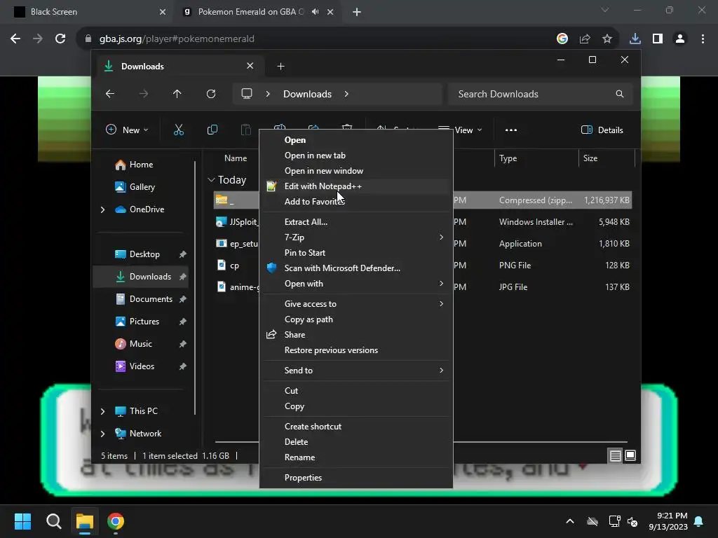Click the Copy icon in Explorer toolbar
Screen dimensions: 718x538
click(x=212, y=130)
